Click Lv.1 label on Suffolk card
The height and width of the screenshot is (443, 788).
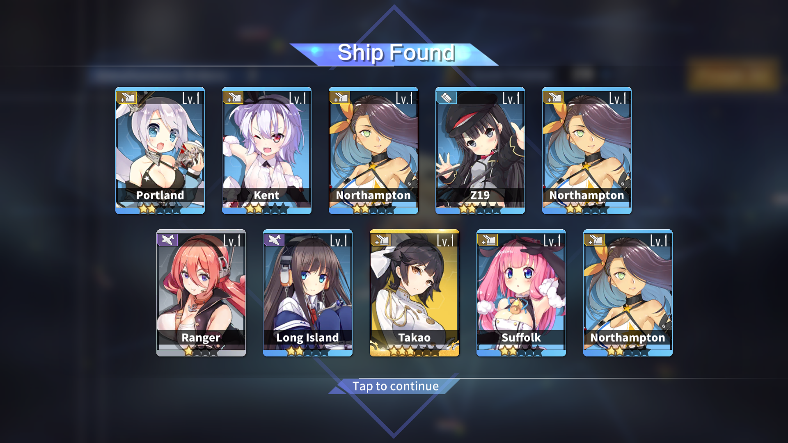[552, 241]
